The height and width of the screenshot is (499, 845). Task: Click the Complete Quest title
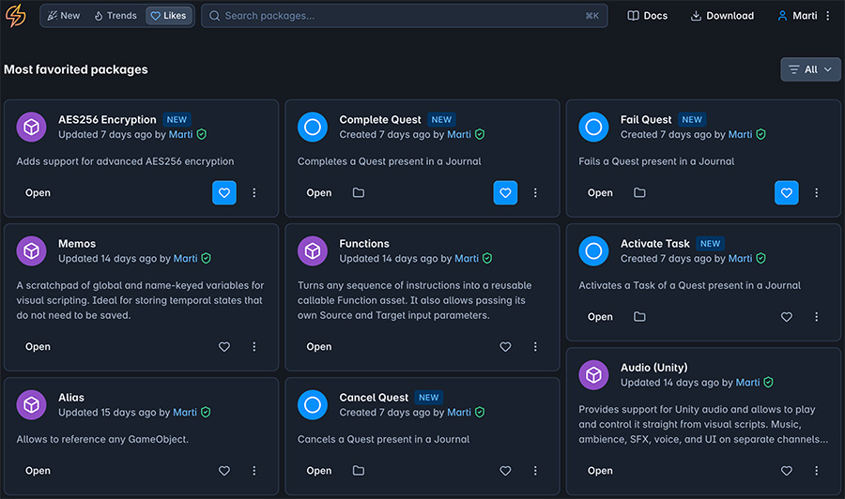[380, 119]
